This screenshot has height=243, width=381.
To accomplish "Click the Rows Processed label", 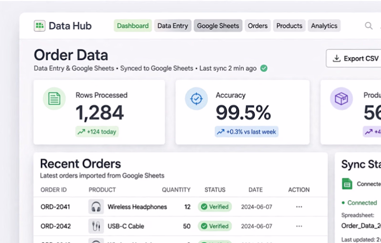I will coord(101,95).
